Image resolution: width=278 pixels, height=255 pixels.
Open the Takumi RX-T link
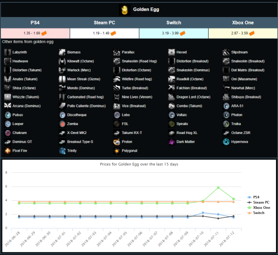[132, 133]
